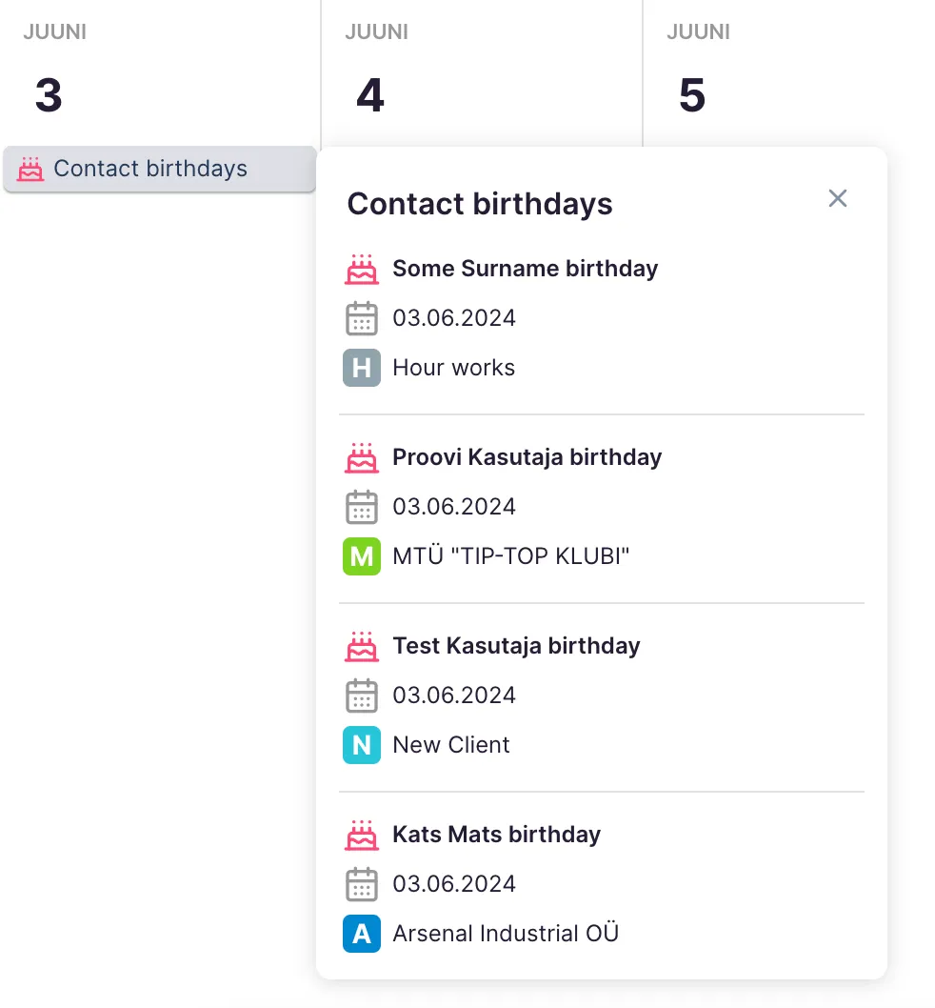This screenshot has height=1008, width=935.
Task: Click the cake icon beside Proovi Kasutaja birthday
Action: point(362,457)
